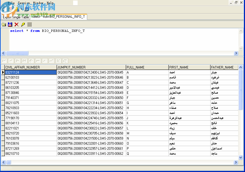Switch to the Export Single Table tab
The image size is (245, 172).
tap(16, 17)
